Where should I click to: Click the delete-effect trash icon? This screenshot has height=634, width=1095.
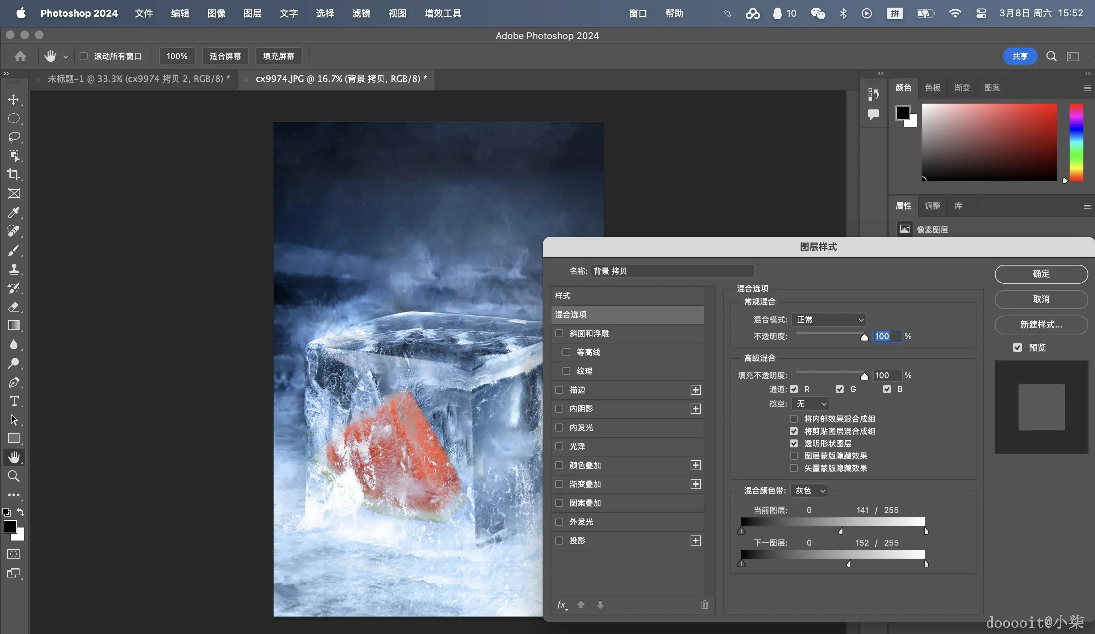[x=704, y=604]
